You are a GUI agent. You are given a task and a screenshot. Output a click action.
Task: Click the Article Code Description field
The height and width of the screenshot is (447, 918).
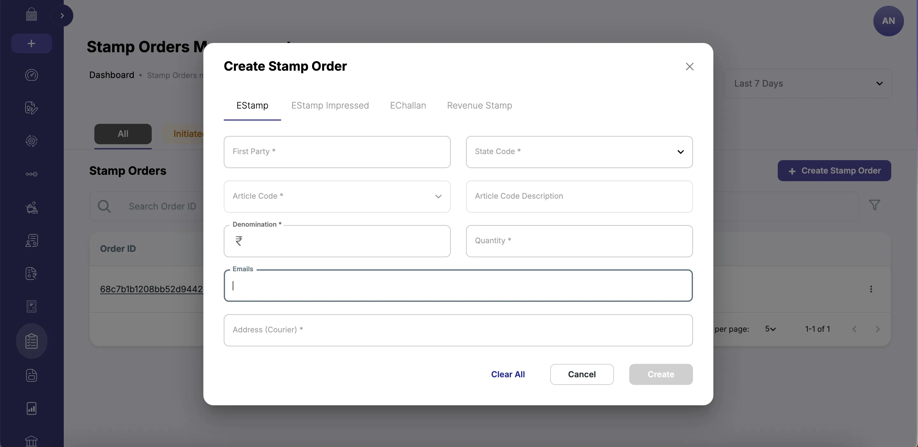click(x=579, y=196)
